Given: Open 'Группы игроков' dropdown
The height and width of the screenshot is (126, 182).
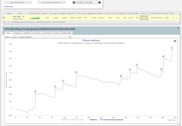Looking at the screenshot, I should click(59, 22).
